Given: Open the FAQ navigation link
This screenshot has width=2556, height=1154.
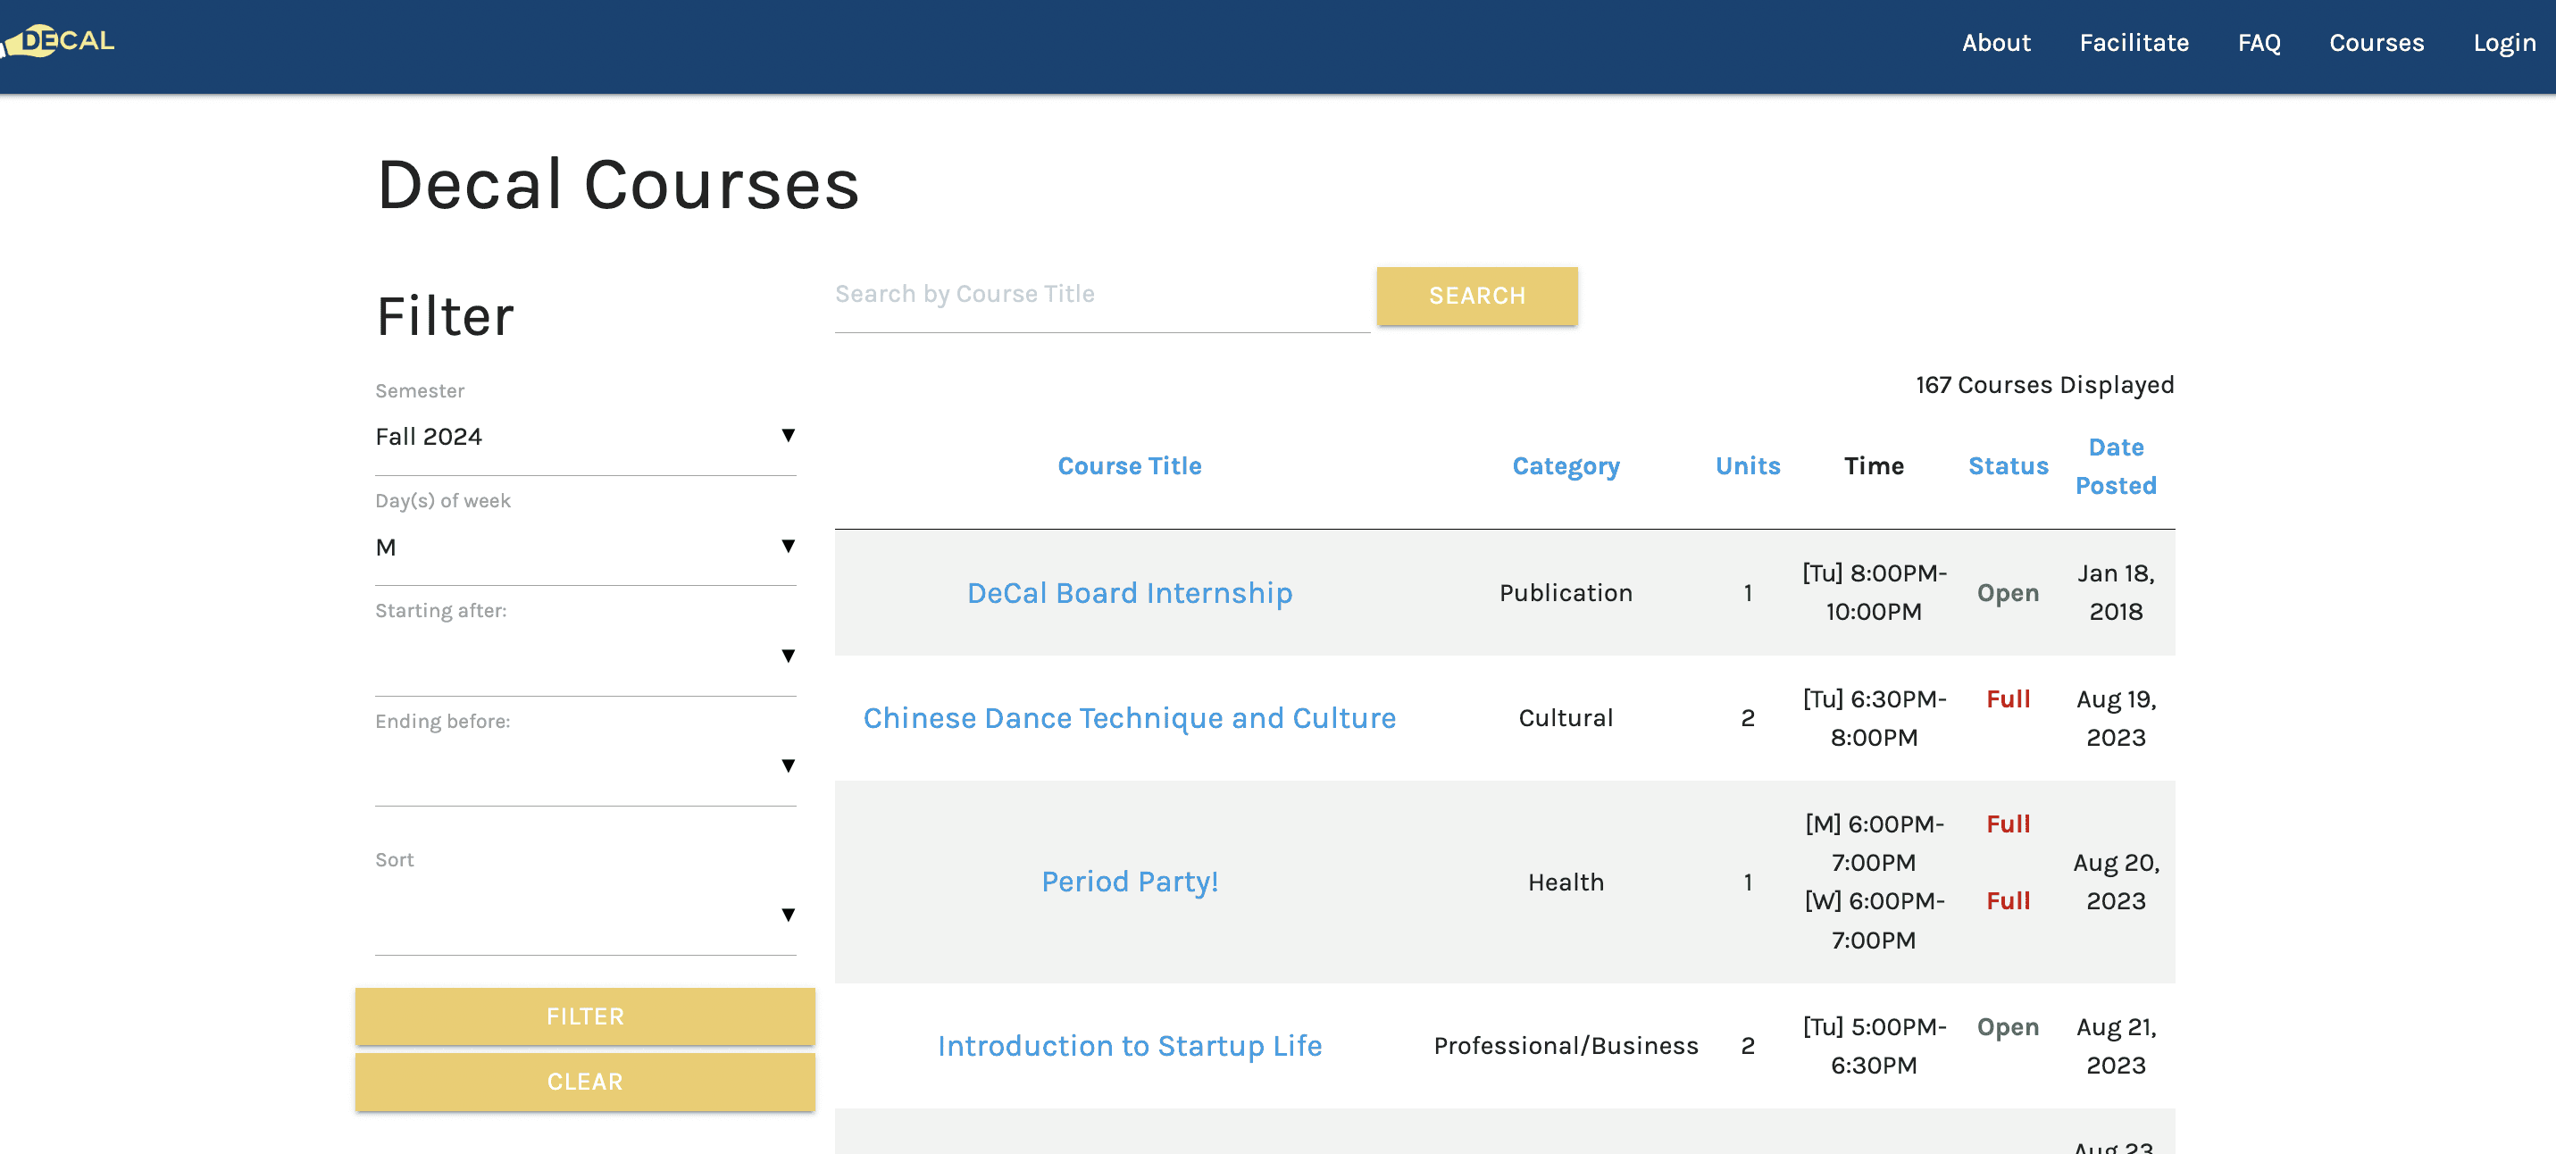Looking at the screenshot, I should click(2259, 43).
